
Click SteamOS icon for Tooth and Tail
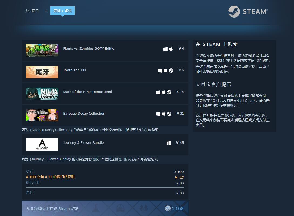pos(171,71)
